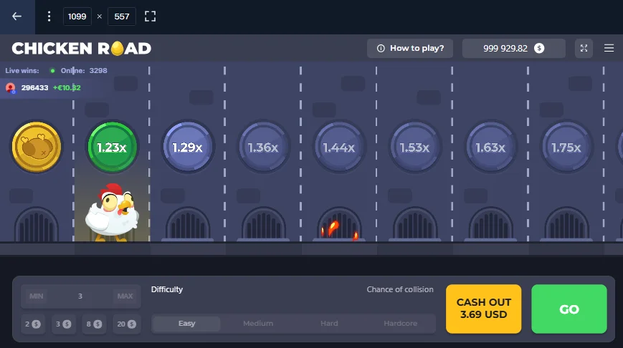This screenshot has height=348, width=623.
Task: Set bet to MAX
Action: click(x=125, y=296)
